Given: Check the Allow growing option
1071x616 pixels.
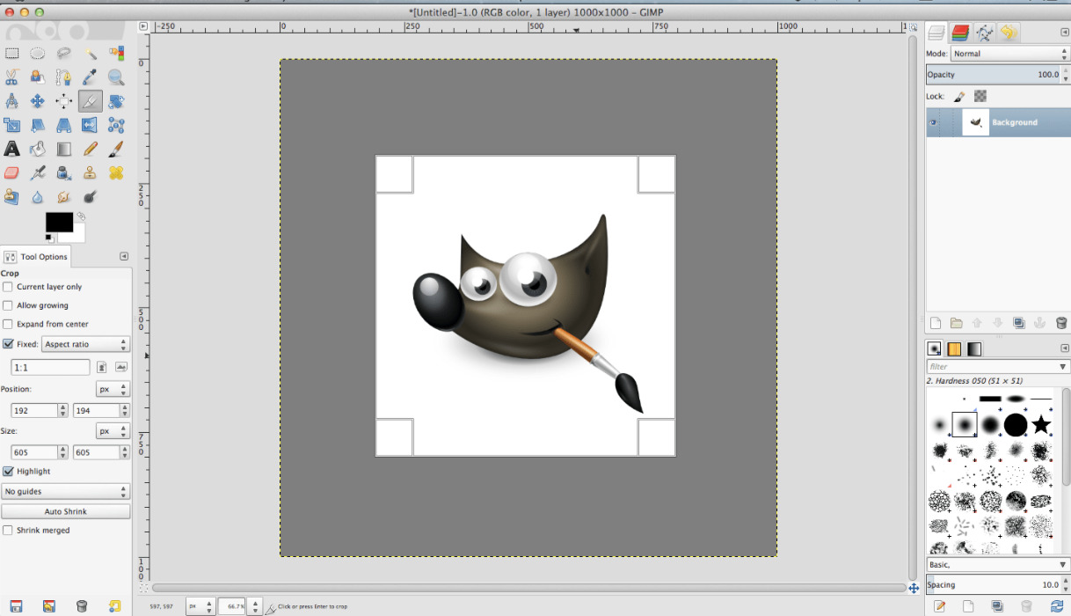Looking at the screenshot, I should [x=8, y=305].
